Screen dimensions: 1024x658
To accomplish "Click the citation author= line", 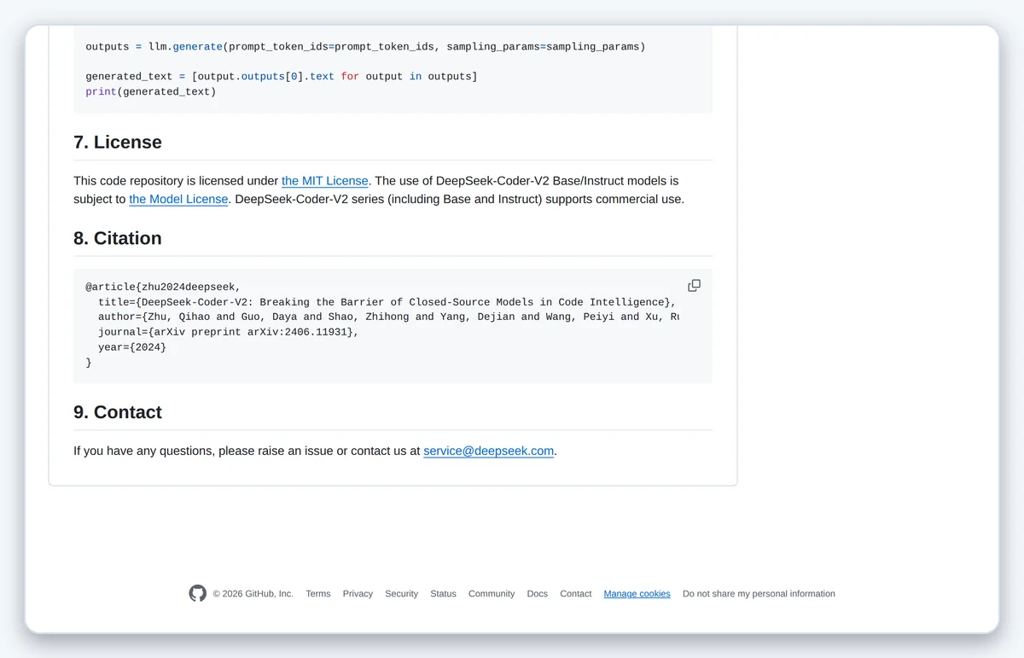I will [388, 317].
